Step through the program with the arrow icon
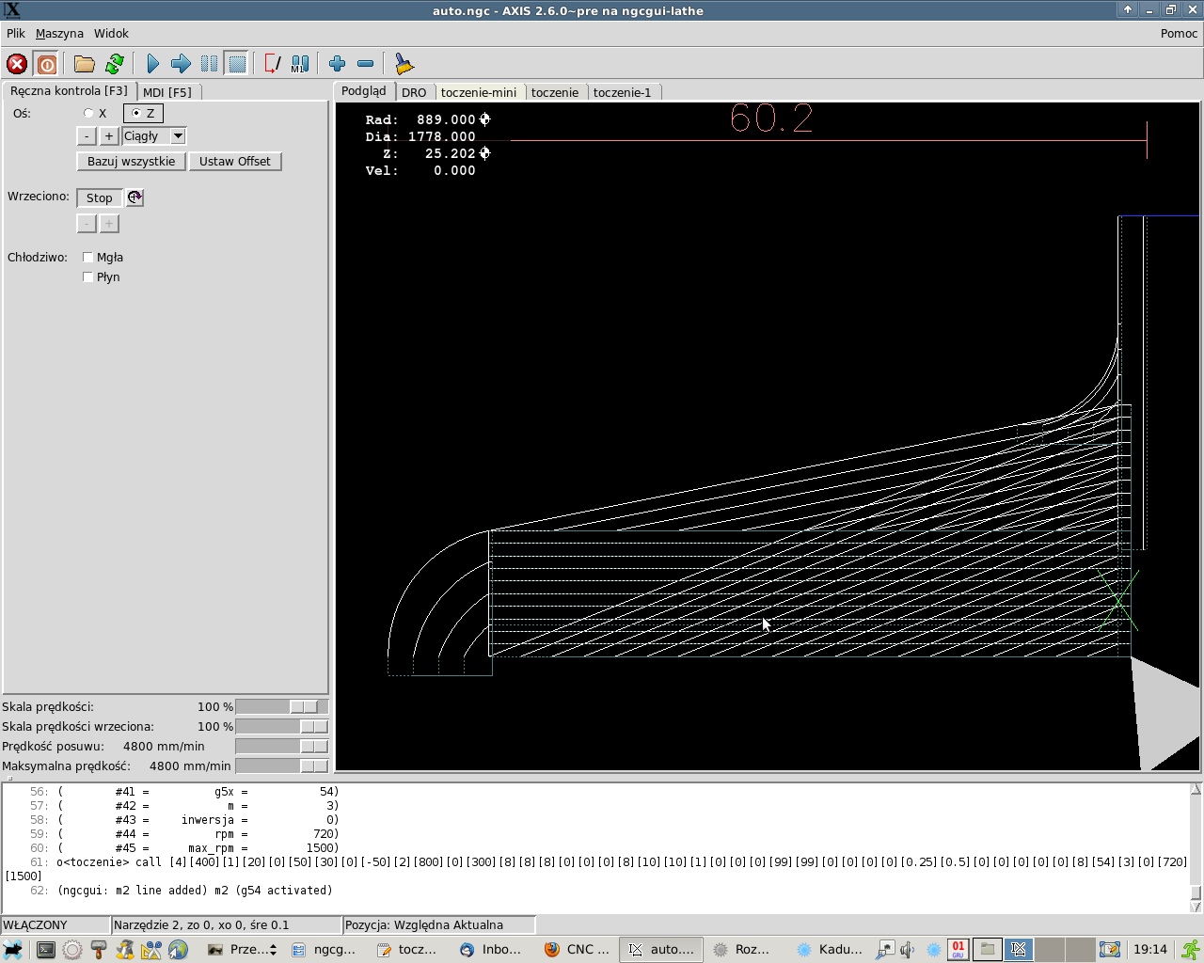This screenshot has width=1204, height=963. 181,64
